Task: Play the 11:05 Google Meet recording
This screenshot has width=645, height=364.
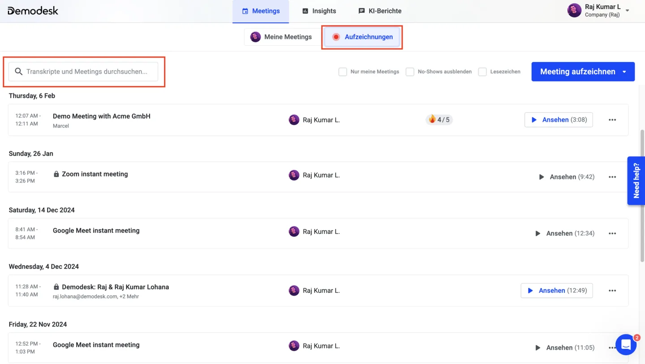Action: pos(565,347)
